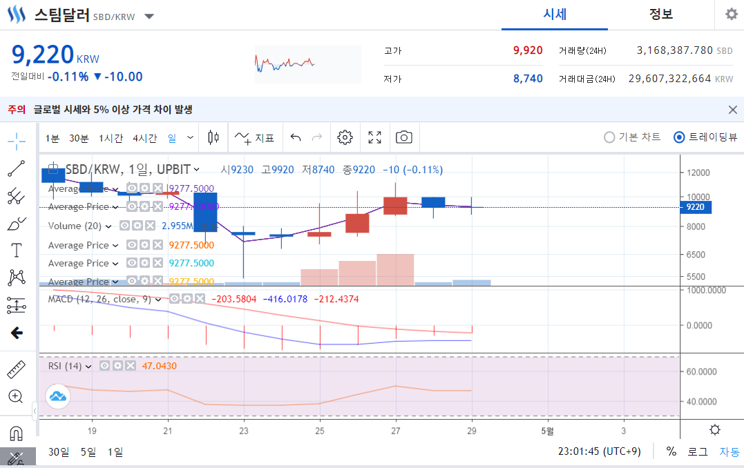Expand the RSI (14) indicator chevron
Screen dimensions: 744x468
click(88, 367)
